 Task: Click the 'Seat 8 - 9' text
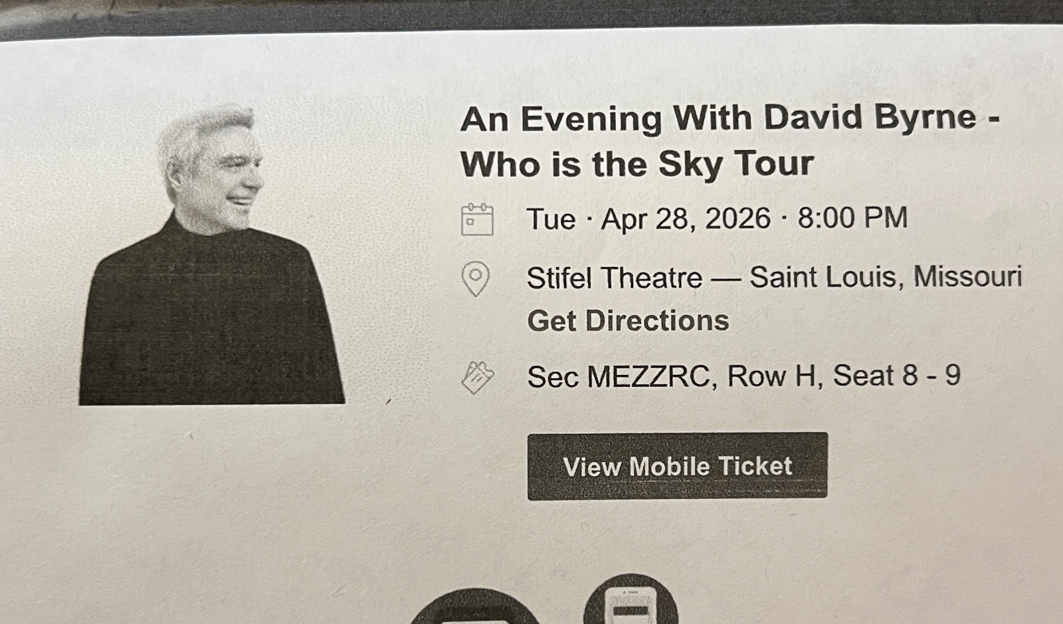point(897,375)
